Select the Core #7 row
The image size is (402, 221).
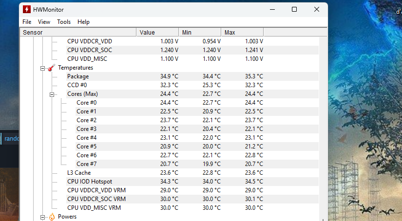pyautogui.click(x=197, y=164)
